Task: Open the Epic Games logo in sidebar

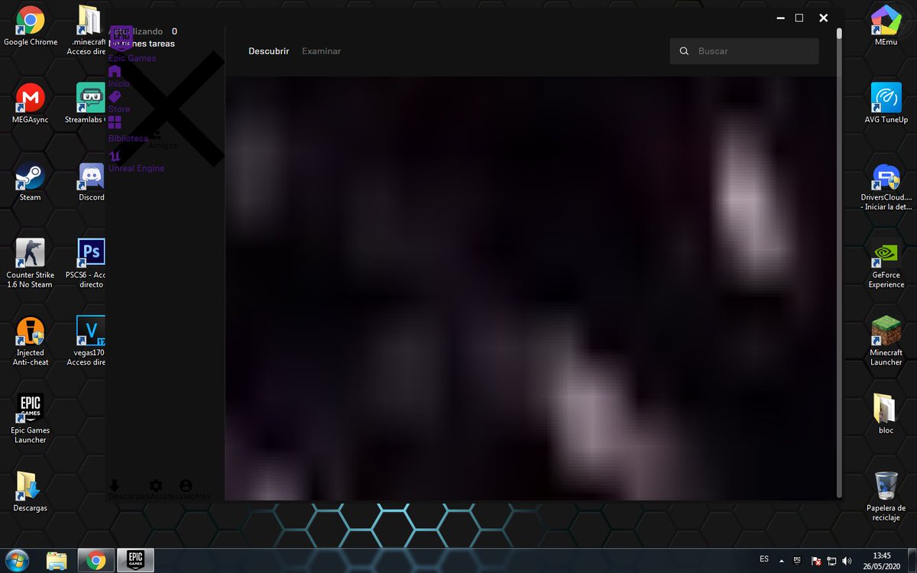Action: coord(120,38)
